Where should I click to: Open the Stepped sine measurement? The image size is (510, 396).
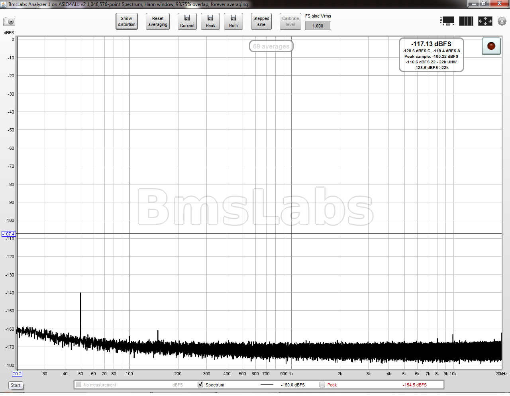[261, 22]
